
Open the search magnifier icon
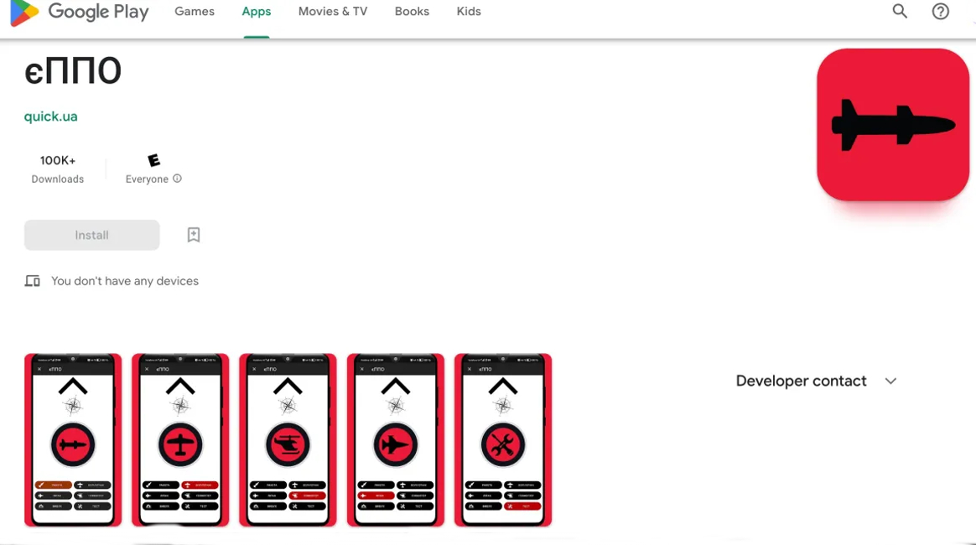(900, 12)
